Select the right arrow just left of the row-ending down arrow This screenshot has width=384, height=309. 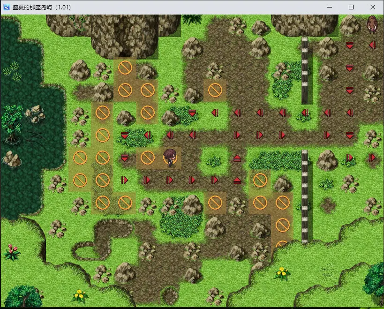pyautogui.click(x=327, y=135)
